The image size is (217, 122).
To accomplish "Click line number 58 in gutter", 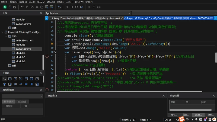I will (x=52, y=44).
